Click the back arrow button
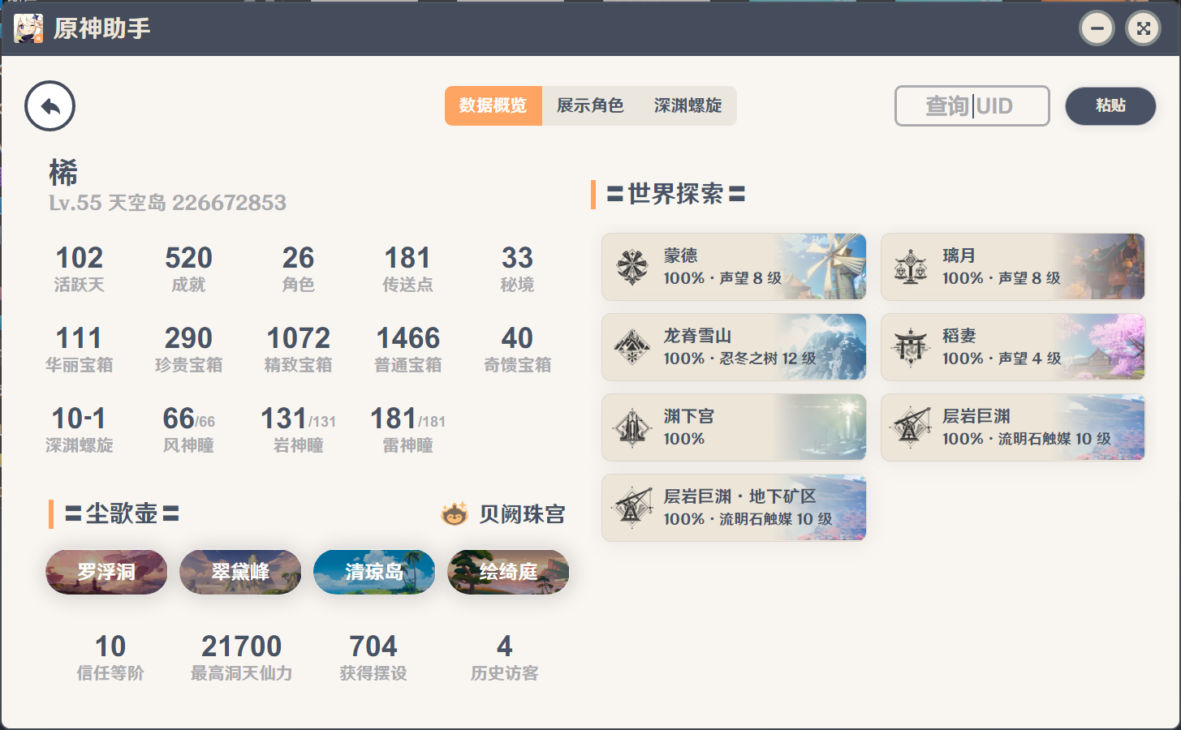The image size is (1181, 730). tap(50, 106)
